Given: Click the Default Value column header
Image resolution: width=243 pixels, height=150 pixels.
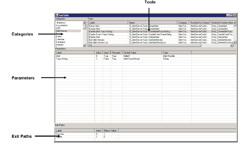Looking at the screenshot, I should coord(142,53).
